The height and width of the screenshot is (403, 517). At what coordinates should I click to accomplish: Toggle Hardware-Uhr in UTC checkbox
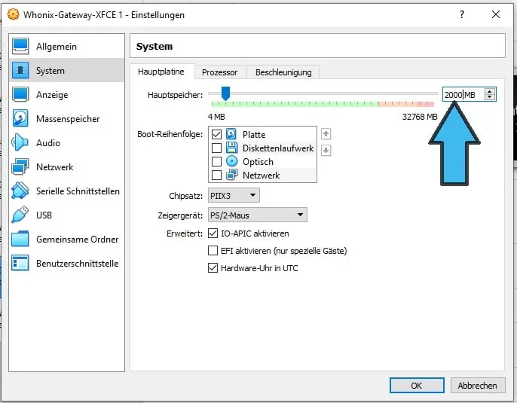pos(213,268)
